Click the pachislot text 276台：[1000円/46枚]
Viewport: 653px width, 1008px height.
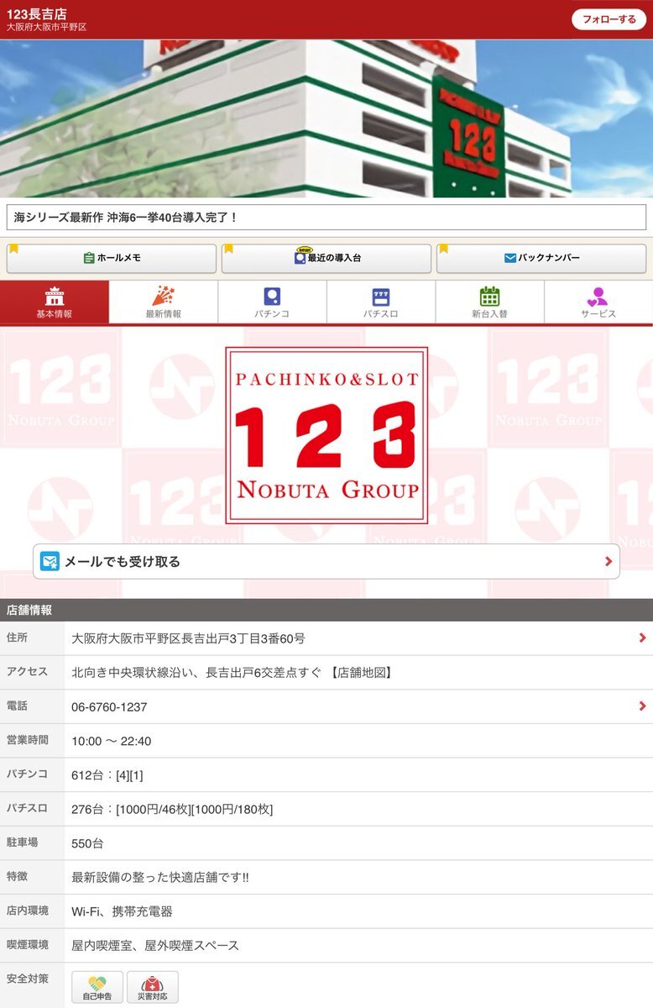click(x=172, y=809)
